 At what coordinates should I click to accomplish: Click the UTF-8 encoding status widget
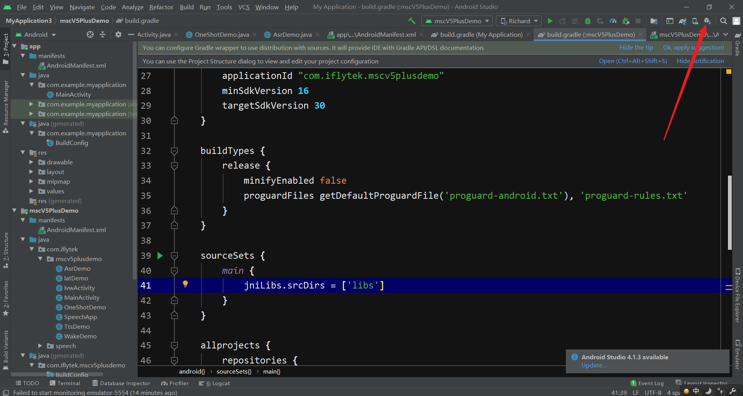653,393
